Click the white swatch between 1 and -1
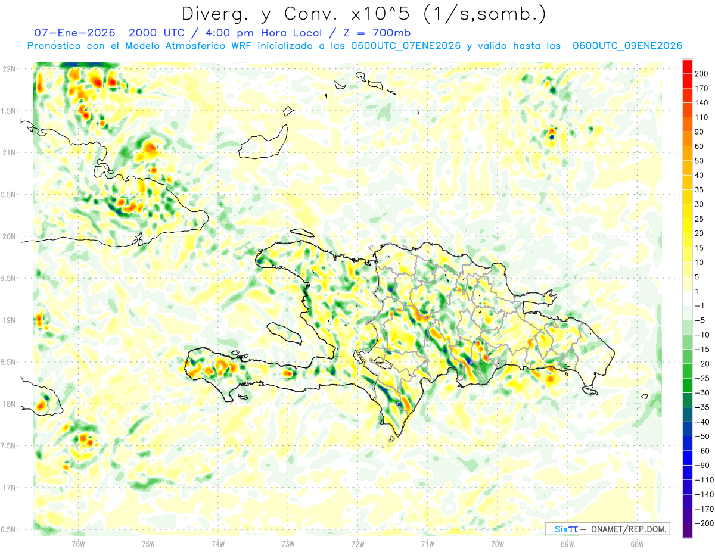 (687, 298)
